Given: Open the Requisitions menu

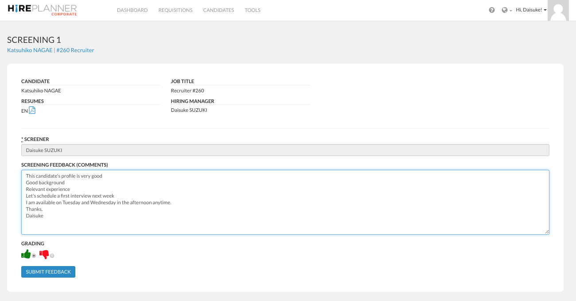Looking at the screenshot, I should (x=175, y=10).
